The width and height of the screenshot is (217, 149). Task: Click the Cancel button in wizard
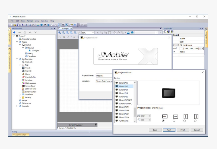click(x=197, y=130)
